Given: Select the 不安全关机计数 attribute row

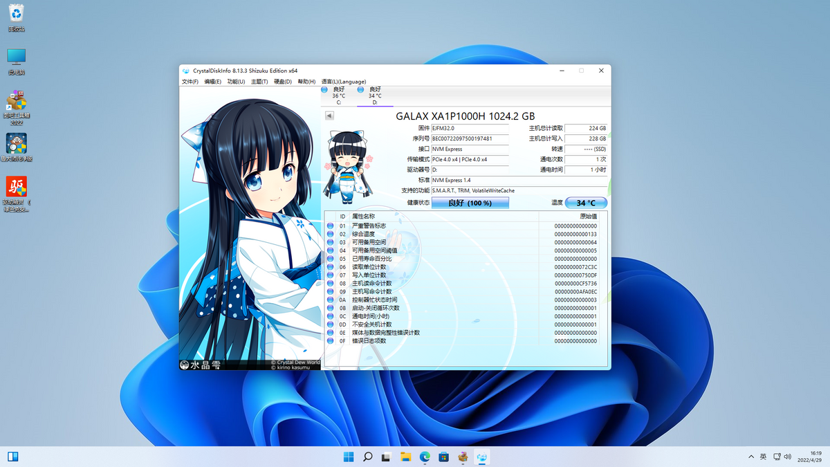Looking at the screenshot, I should (x=462, y=324).
